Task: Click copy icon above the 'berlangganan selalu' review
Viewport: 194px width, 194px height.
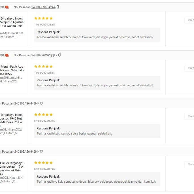Action: [42, 103]
